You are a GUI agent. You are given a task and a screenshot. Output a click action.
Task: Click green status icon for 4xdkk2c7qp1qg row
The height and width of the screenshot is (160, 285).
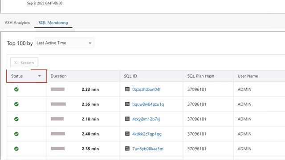(x=16, y=134)
